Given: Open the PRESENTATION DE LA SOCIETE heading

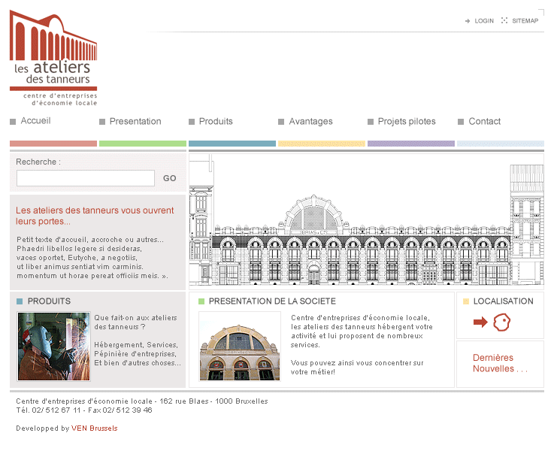Looking at the screenshot, I should click(x=272, y=301).
